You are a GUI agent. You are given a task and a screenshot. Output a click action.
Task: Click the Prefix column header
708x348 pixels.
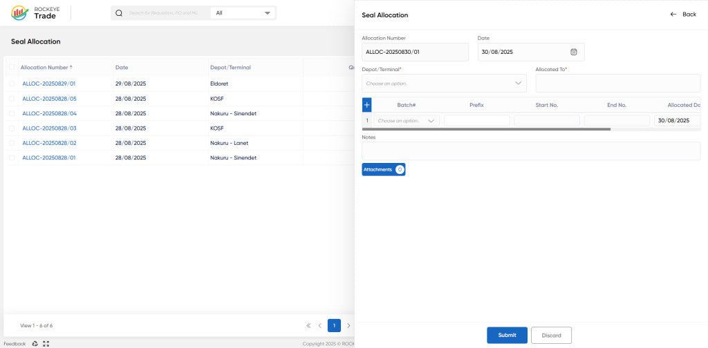click(476, 105)
